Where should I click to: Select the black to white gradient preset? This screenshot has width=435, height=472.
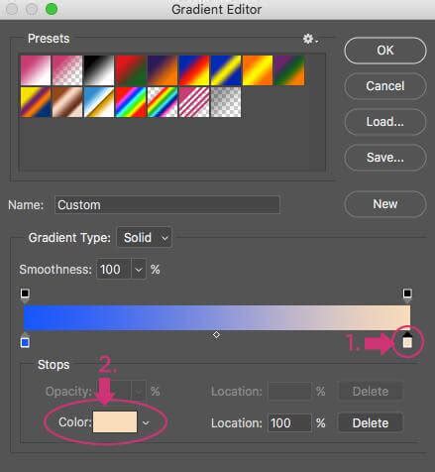[99, 70]
